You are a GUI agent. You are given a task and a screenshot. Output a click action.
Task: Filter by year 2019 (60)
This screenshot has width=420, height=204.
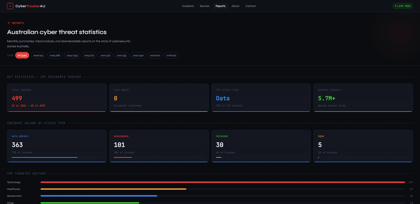(x=155, y=56)
